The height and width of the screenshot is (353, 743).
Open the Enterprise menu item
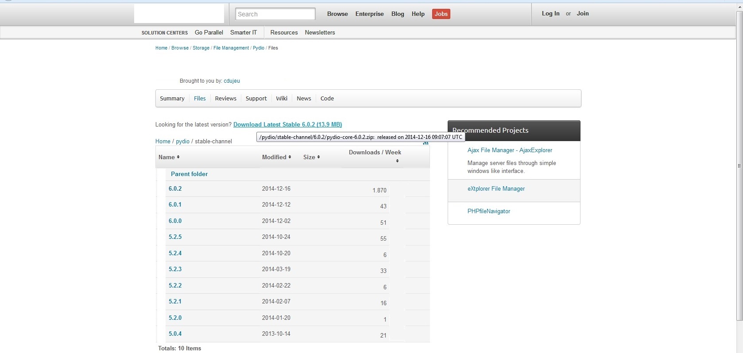369,14
